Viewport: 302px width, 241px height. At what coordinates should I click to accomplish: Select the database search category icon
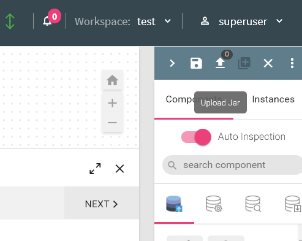pyautogui.click(x=253, y=204)
